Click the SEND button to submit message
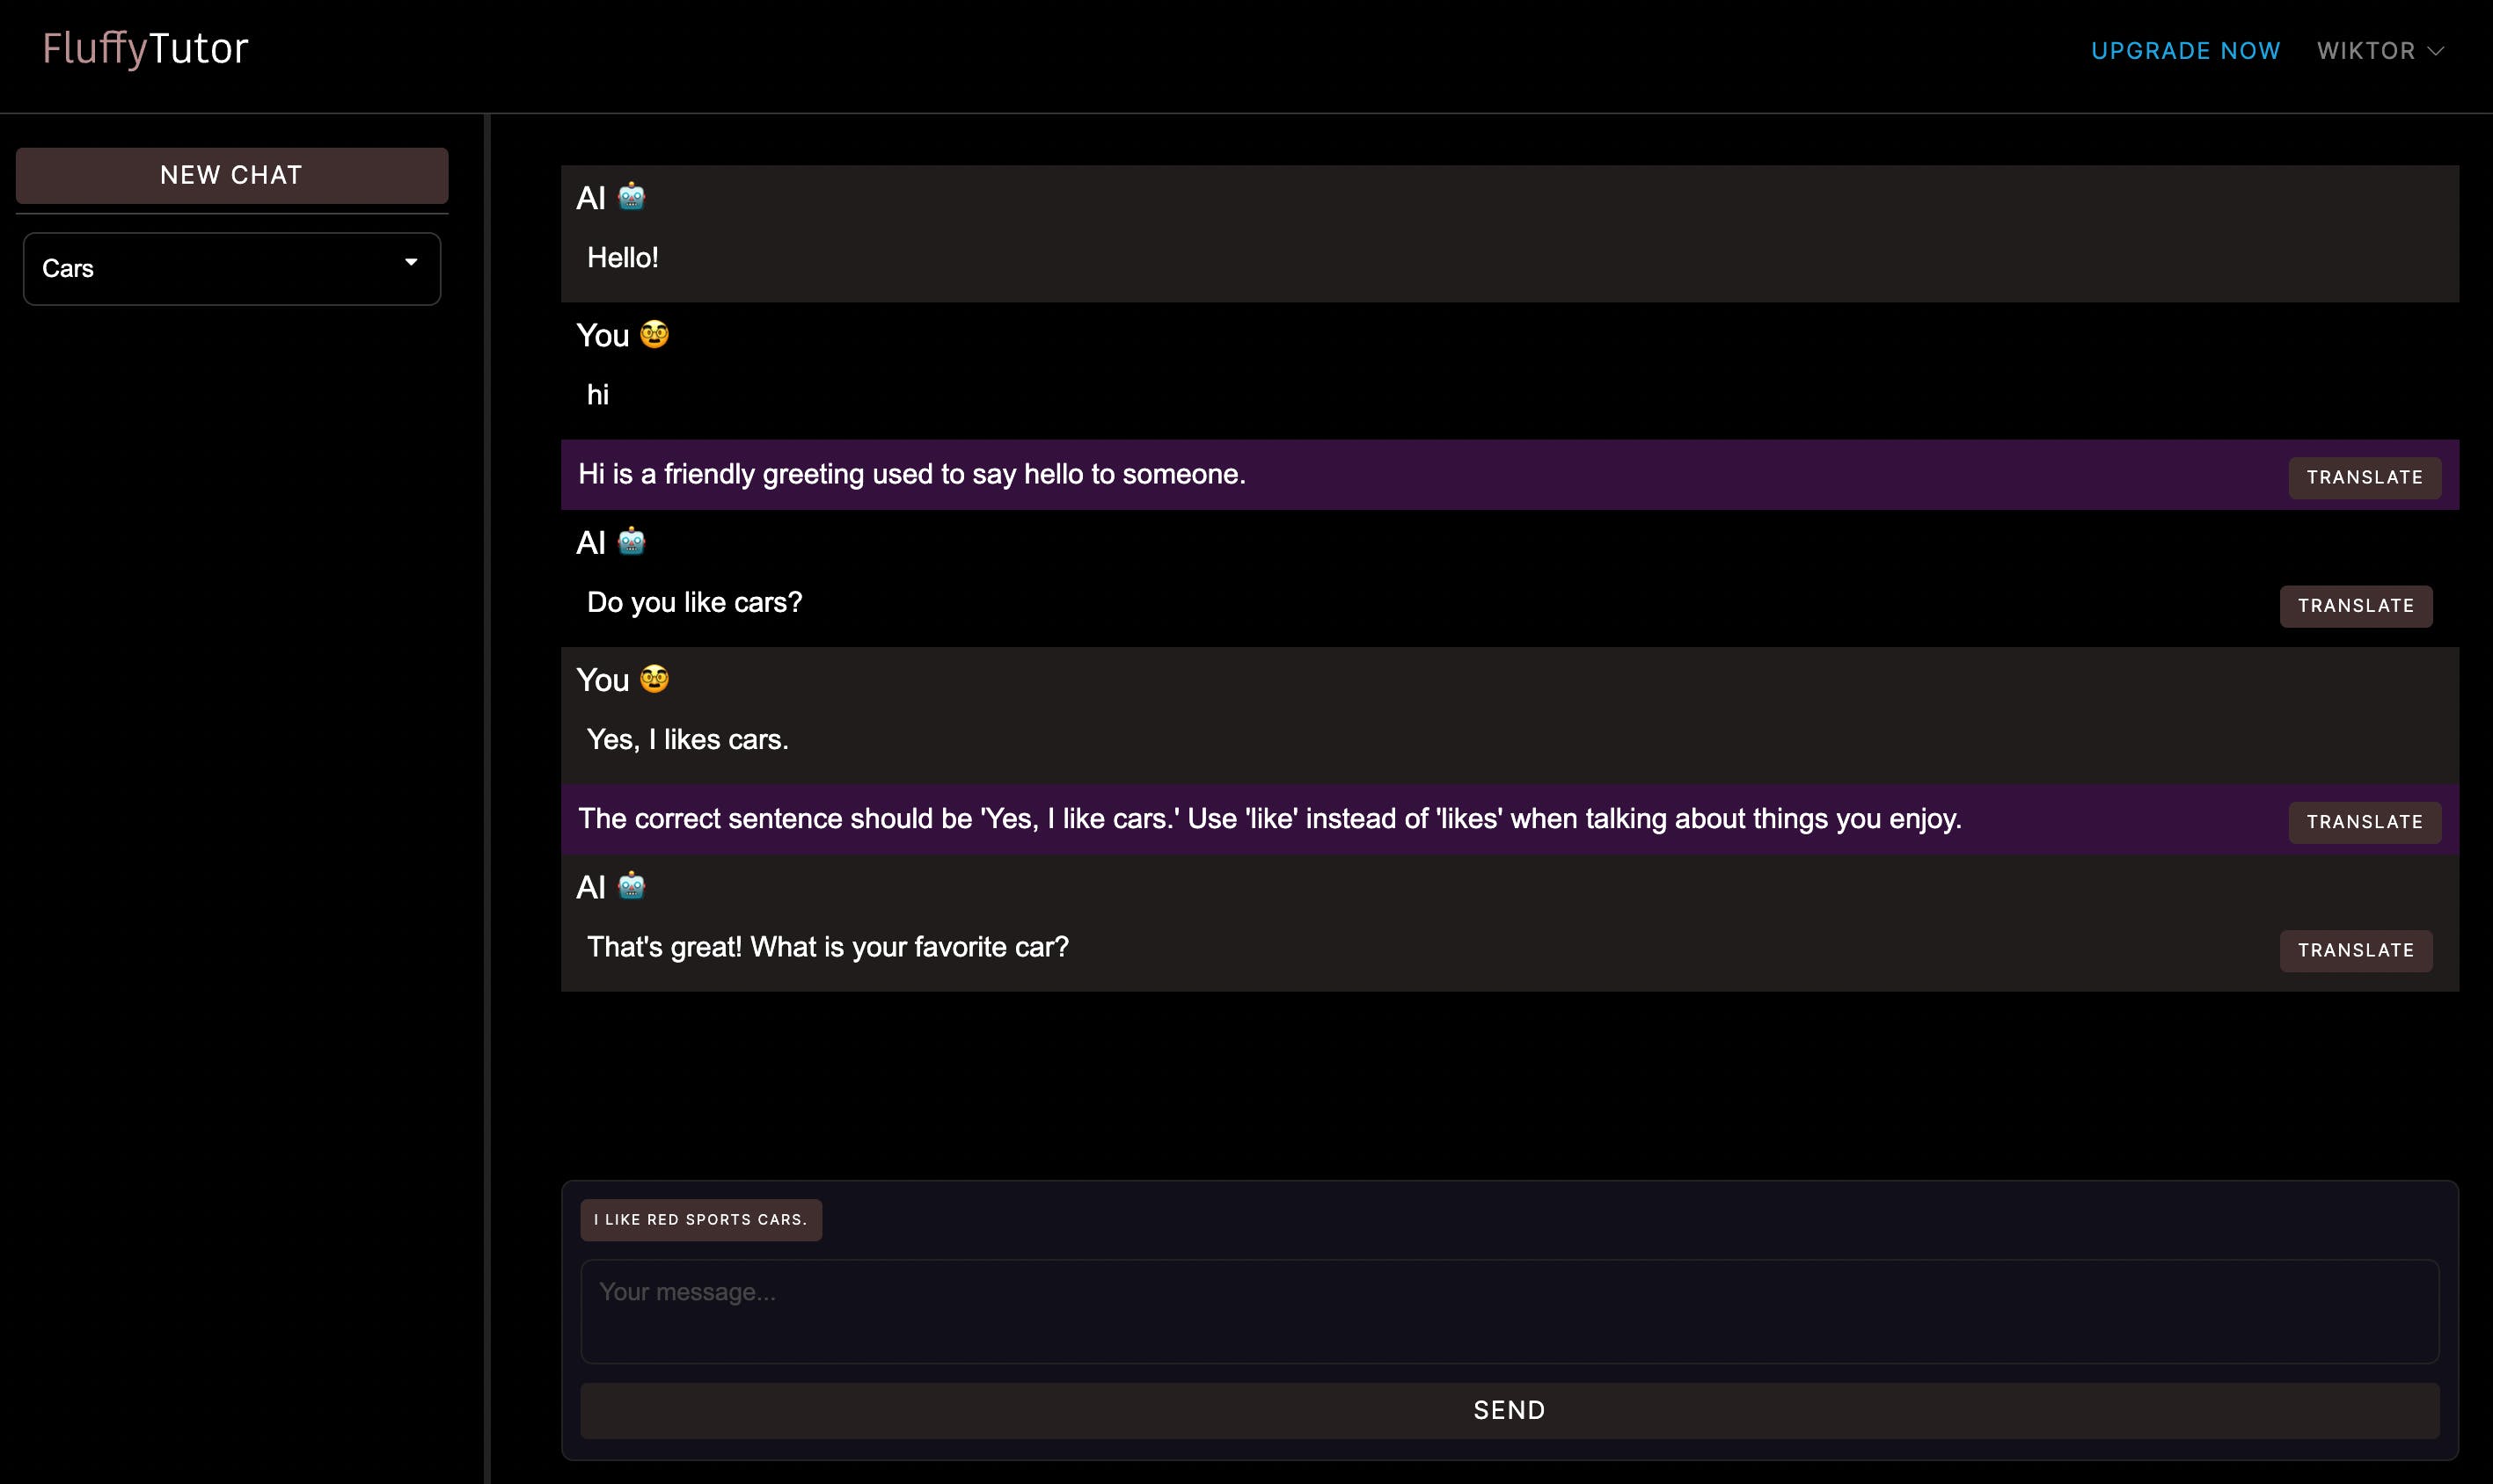The height and width of the screenshot is (1484, 2493). [x=1510, y=1410]
